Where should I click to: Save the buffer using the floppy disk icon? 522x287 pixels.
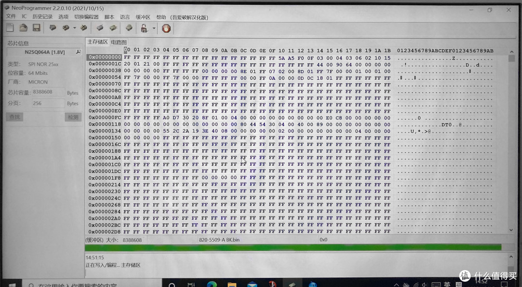36,28
